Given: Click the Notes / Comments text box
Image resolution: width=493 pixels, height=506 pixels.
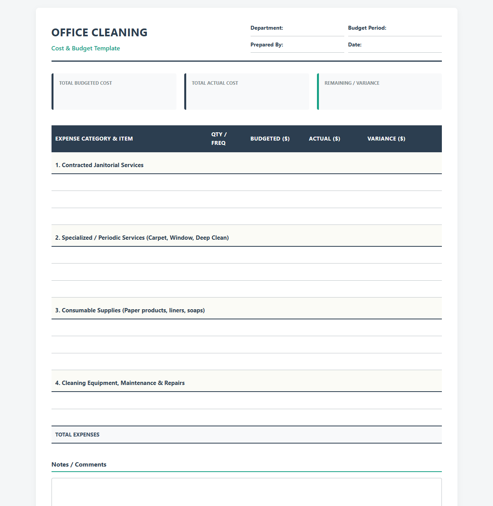Looking at the screenshot, I should point(247,492).
